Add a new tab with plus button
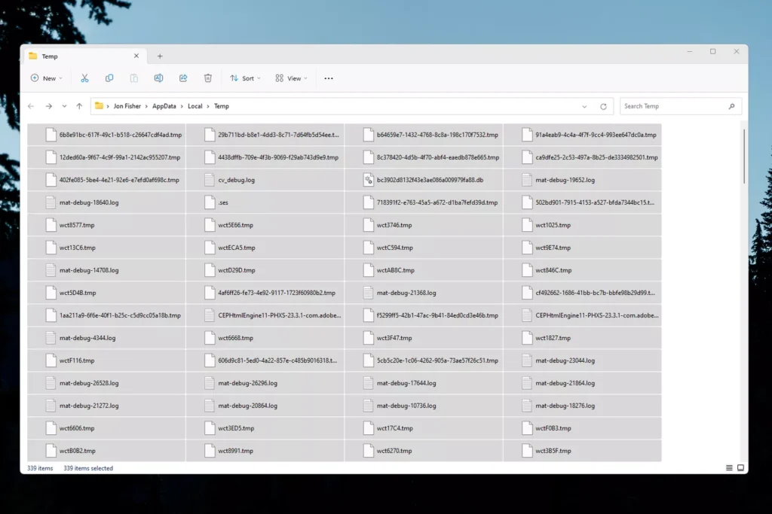Screen dimensions: 772x514 coord(160,56)
